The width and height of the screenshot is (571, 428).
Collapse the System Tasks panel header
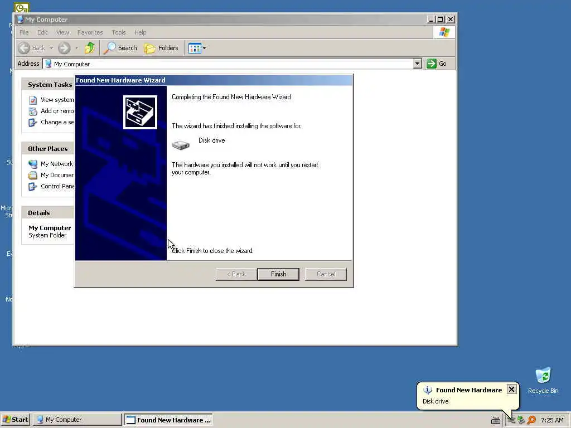(x=48, y=85)
